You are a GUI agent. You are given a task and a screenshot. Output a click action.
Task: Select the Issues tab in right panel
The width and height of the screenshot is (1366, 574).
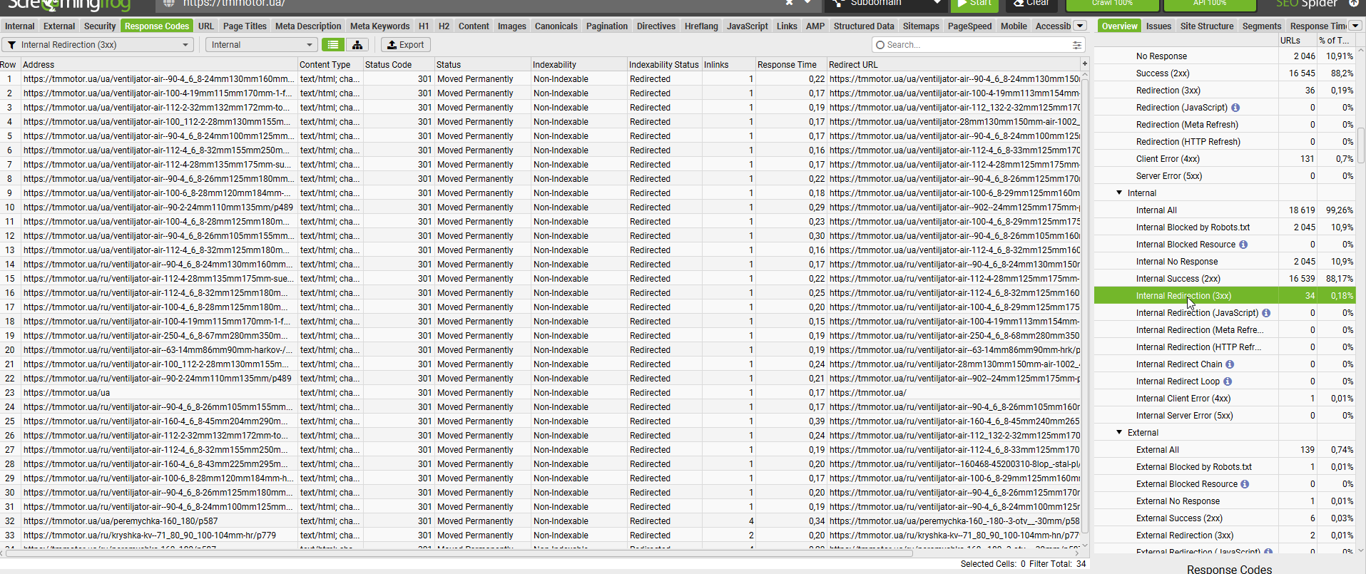click(1158, 26)
